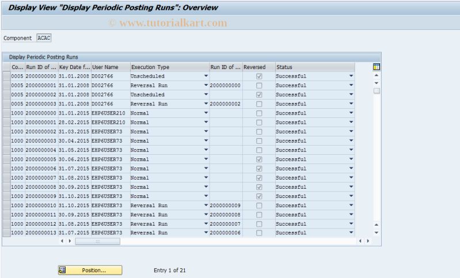The image size is (460, 278).
Task: Click Execution Type column header
Action: click(170, 67)
